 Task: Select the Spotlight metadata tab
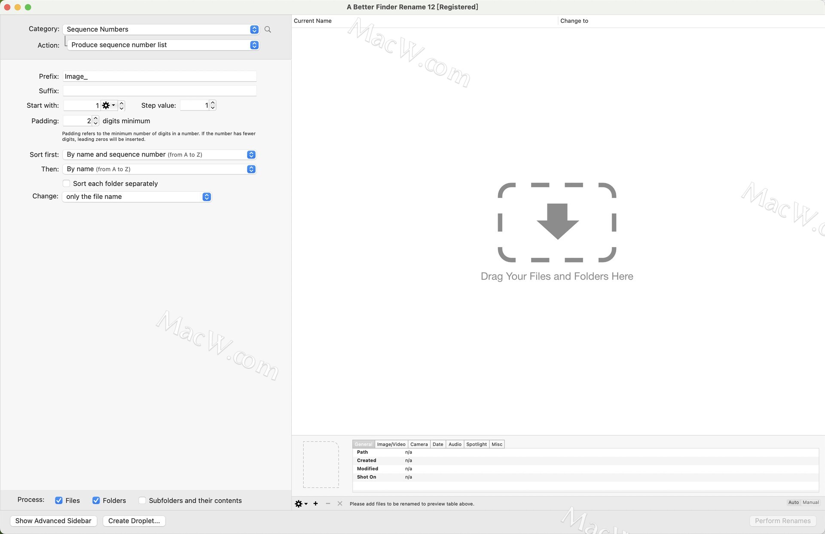477,444
